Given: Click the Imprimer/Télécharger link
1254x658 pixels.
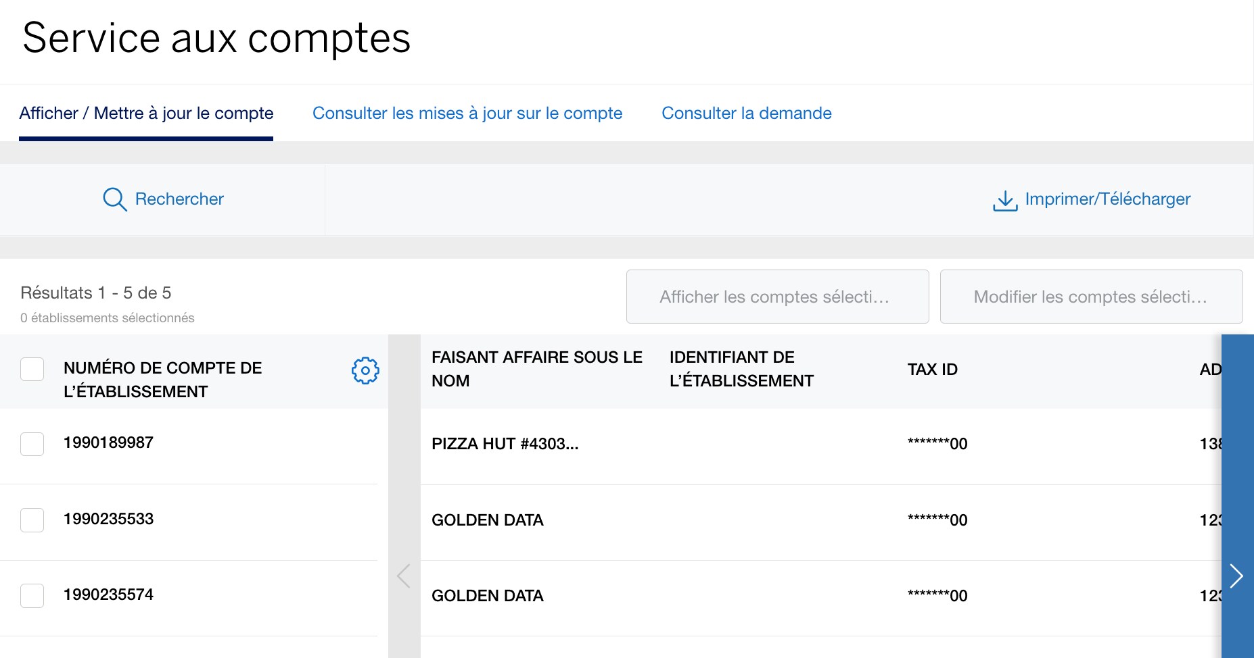Looking at the screenshot, I should 1107,199.
